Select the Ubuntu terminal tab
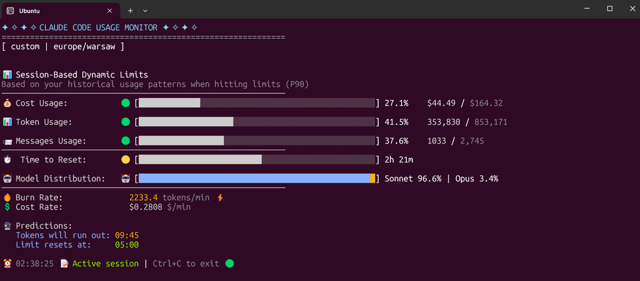The height and width of the screenshot is (281, 640). click(60, 11)
